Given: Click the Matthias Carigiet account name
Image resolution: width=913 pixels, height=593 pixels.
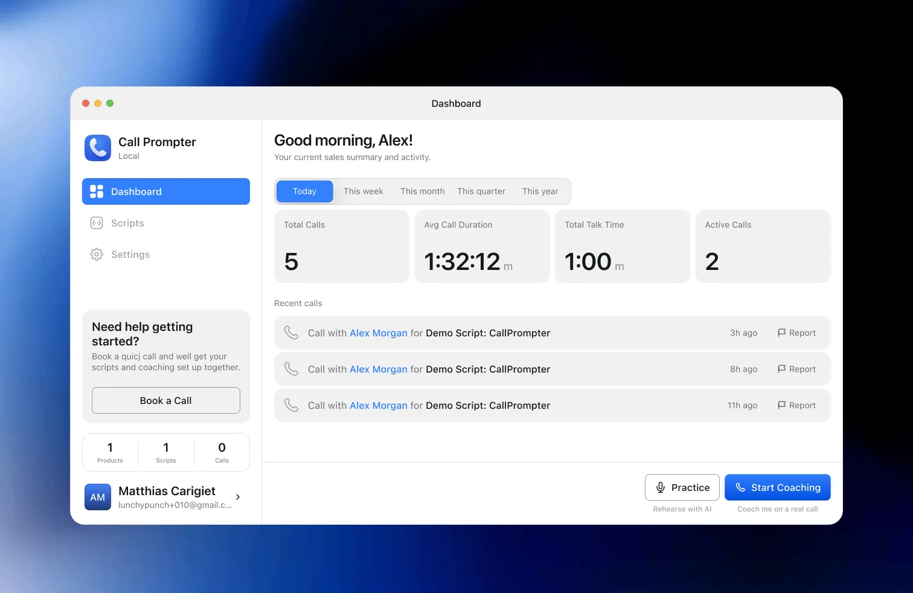Looking at the screenshot, I should click(x=167, y=491).
